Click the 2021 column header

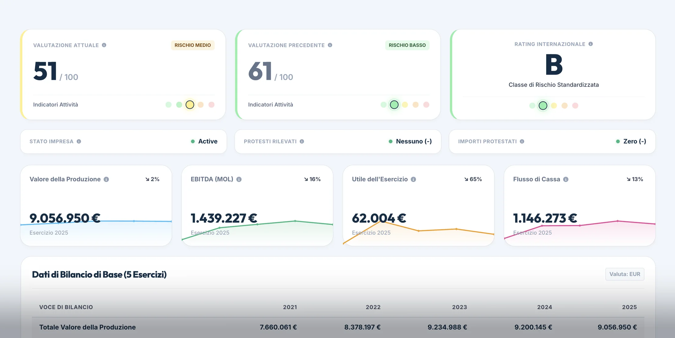point(290,307)
